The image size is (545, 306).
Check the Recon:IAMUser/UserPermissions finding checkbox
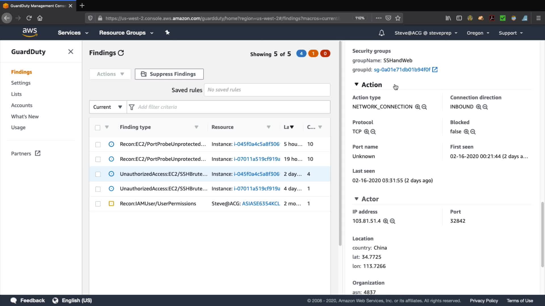[98, 204]
